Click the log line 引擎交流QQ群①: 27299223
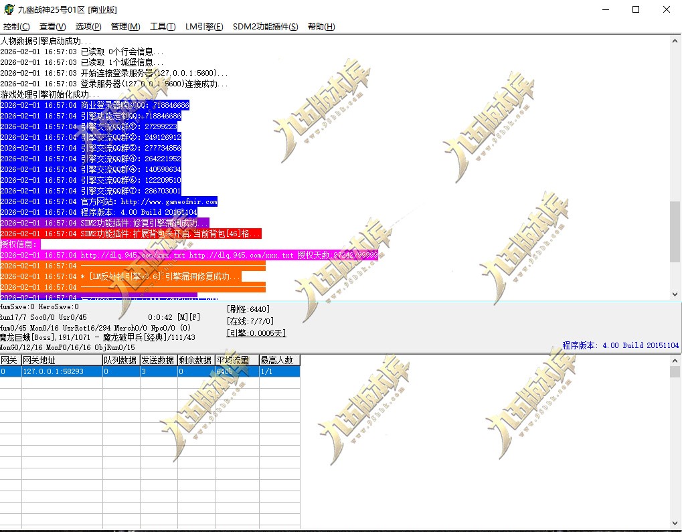Screen dimensions: 682x532 pyautogui.click(x=89, y=126)
